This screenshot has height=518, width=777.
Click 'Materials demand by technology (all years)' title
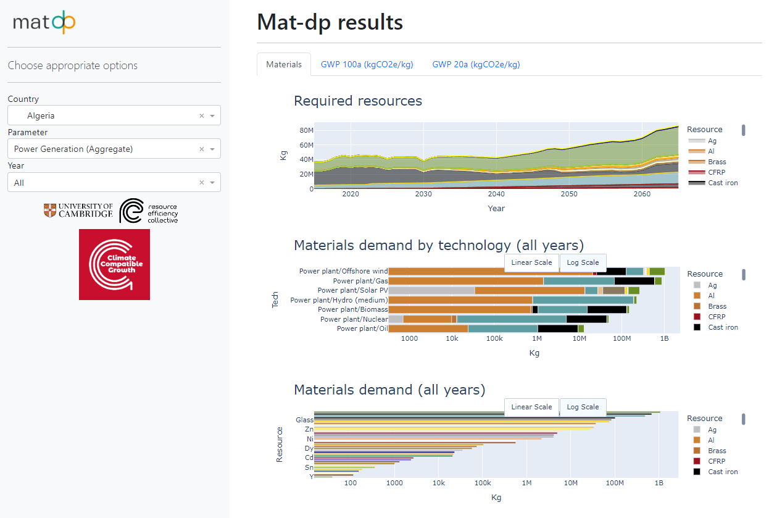(x=439, y=245)
